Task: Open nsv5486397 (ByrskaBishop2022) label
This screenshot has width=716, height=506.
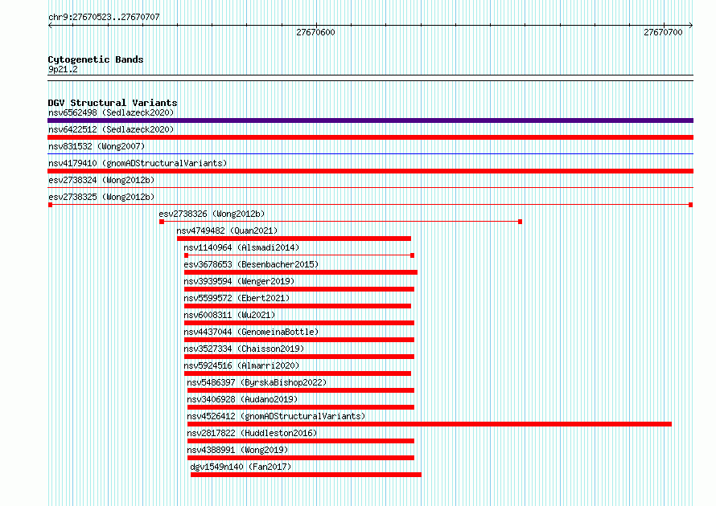Action: (x=257, y=382)
